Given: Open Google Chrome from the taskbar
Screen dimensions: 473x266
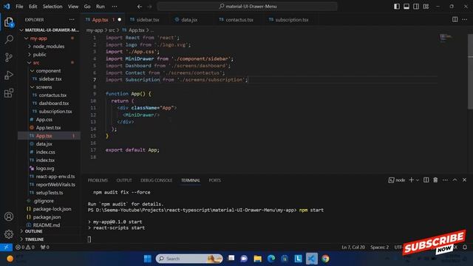Looking at the screenshot, I should (325, 259).
